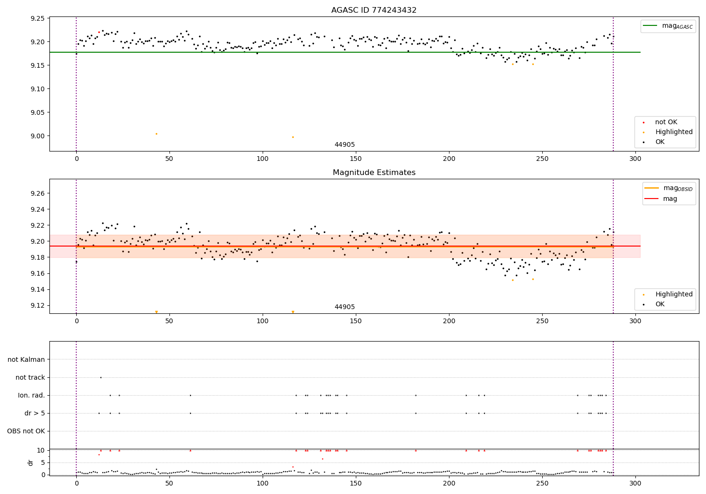Select "OK" legend entry in Magnitude Estimates panel
The image size is (706, 494).
point(654,304)
